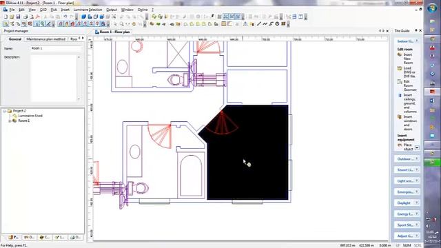This screenshot has height=248, width=441.
Task: Click the green calculation start icon
Action: click(154, 17)
